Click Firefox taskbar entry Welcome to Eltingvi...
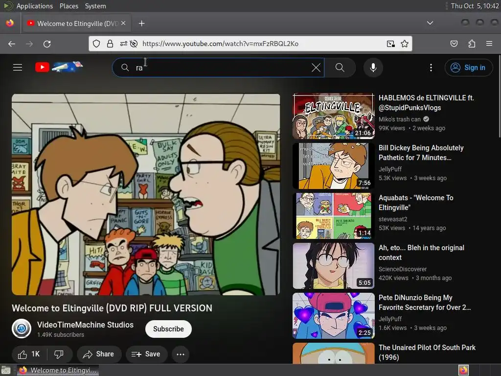Viewport: 501px width, 376px height. 58,370
